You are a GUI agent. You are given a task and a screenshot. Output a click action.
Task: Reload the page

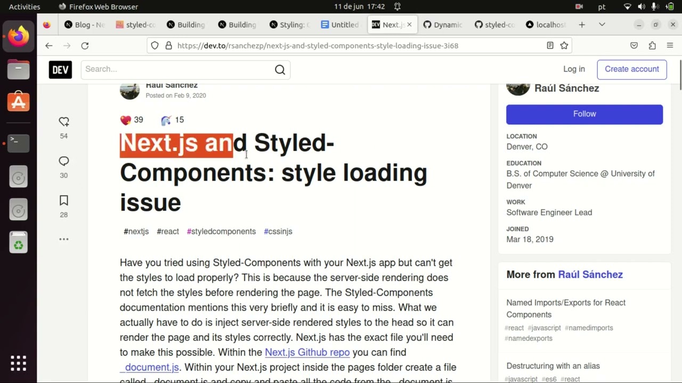coord(85,46)
